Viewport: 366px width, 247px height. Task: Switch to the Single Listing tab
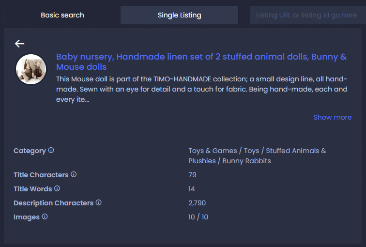coord(179,15)
